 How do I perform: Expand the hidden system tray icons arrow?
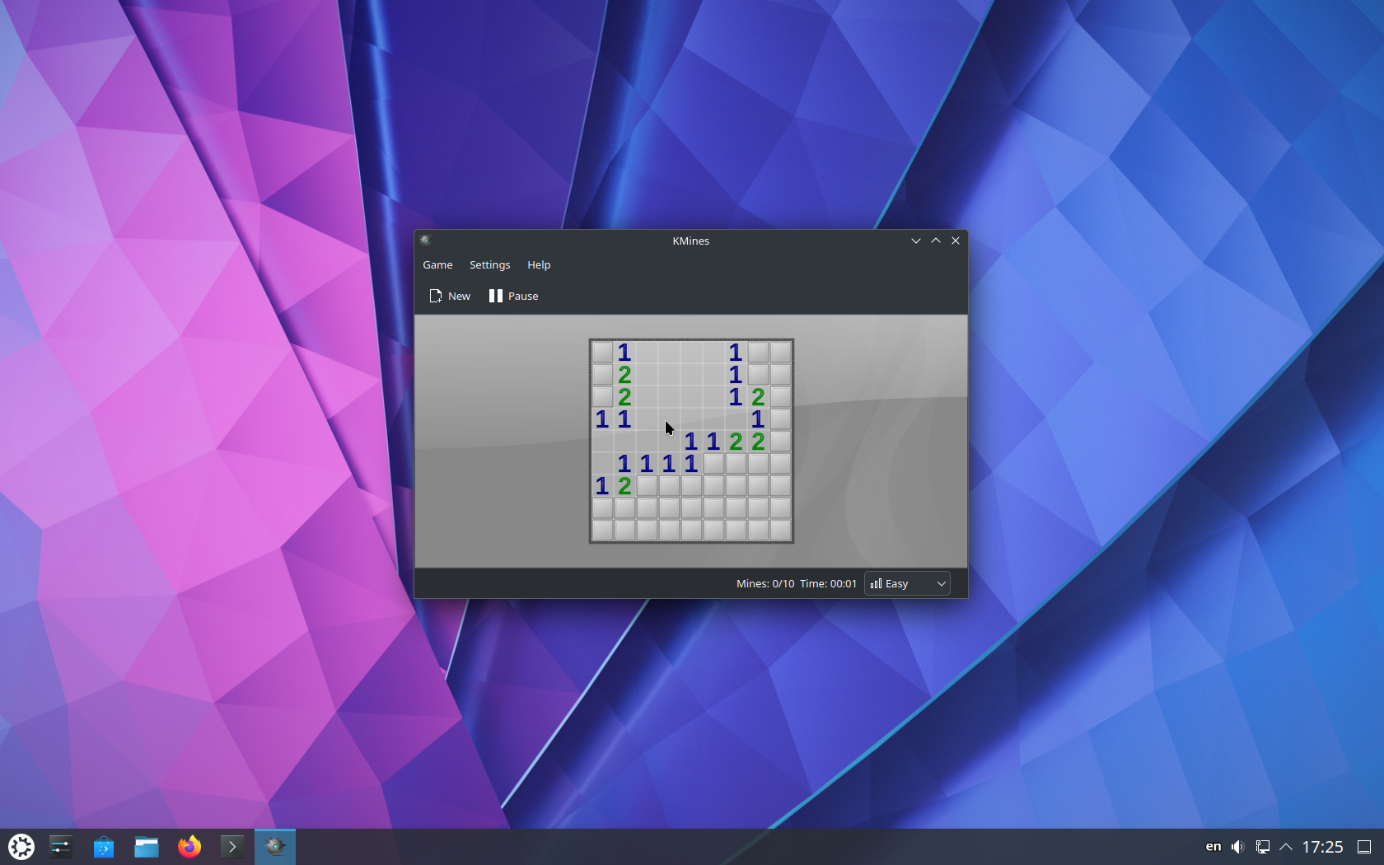click(x=1286, y=847)
